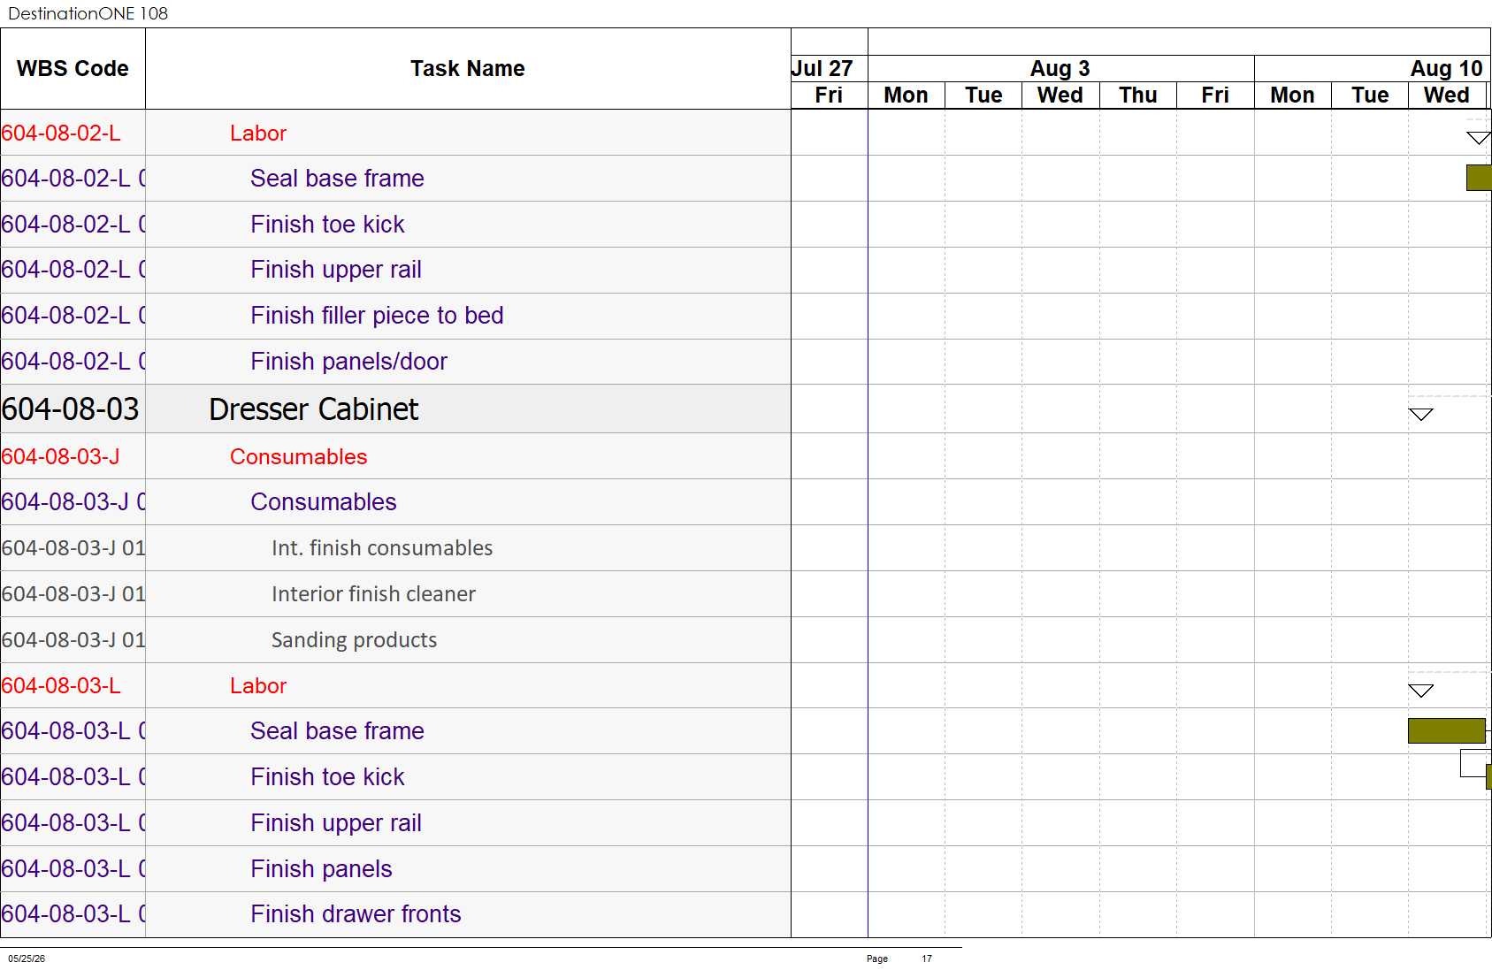Select the Int. finish consumables task
The image size is (1492, 970).
coord(382,548)
